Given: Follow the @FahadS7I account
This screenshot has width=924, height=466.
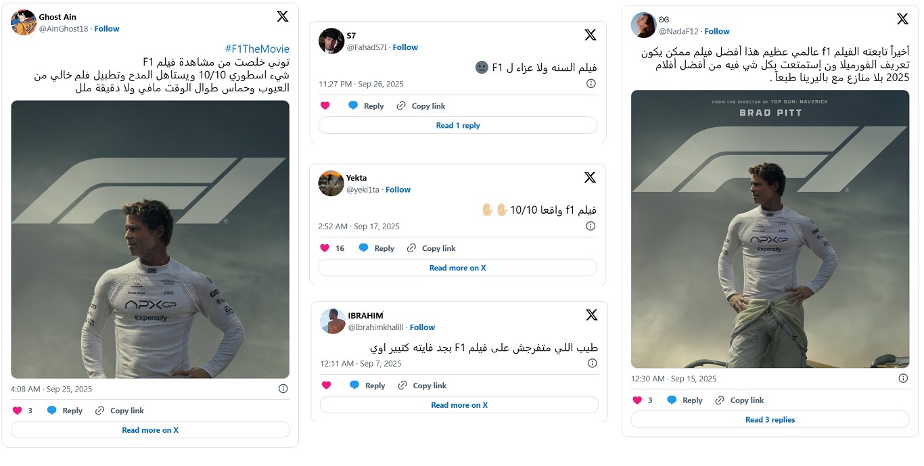Looking at the screenshot, I should pyautogui.click(x=405, y=47).
